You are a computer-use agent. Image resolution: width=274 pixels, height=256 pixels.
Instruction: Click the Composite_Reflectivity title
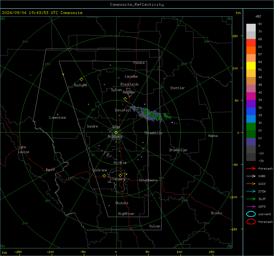click(137, 5)
